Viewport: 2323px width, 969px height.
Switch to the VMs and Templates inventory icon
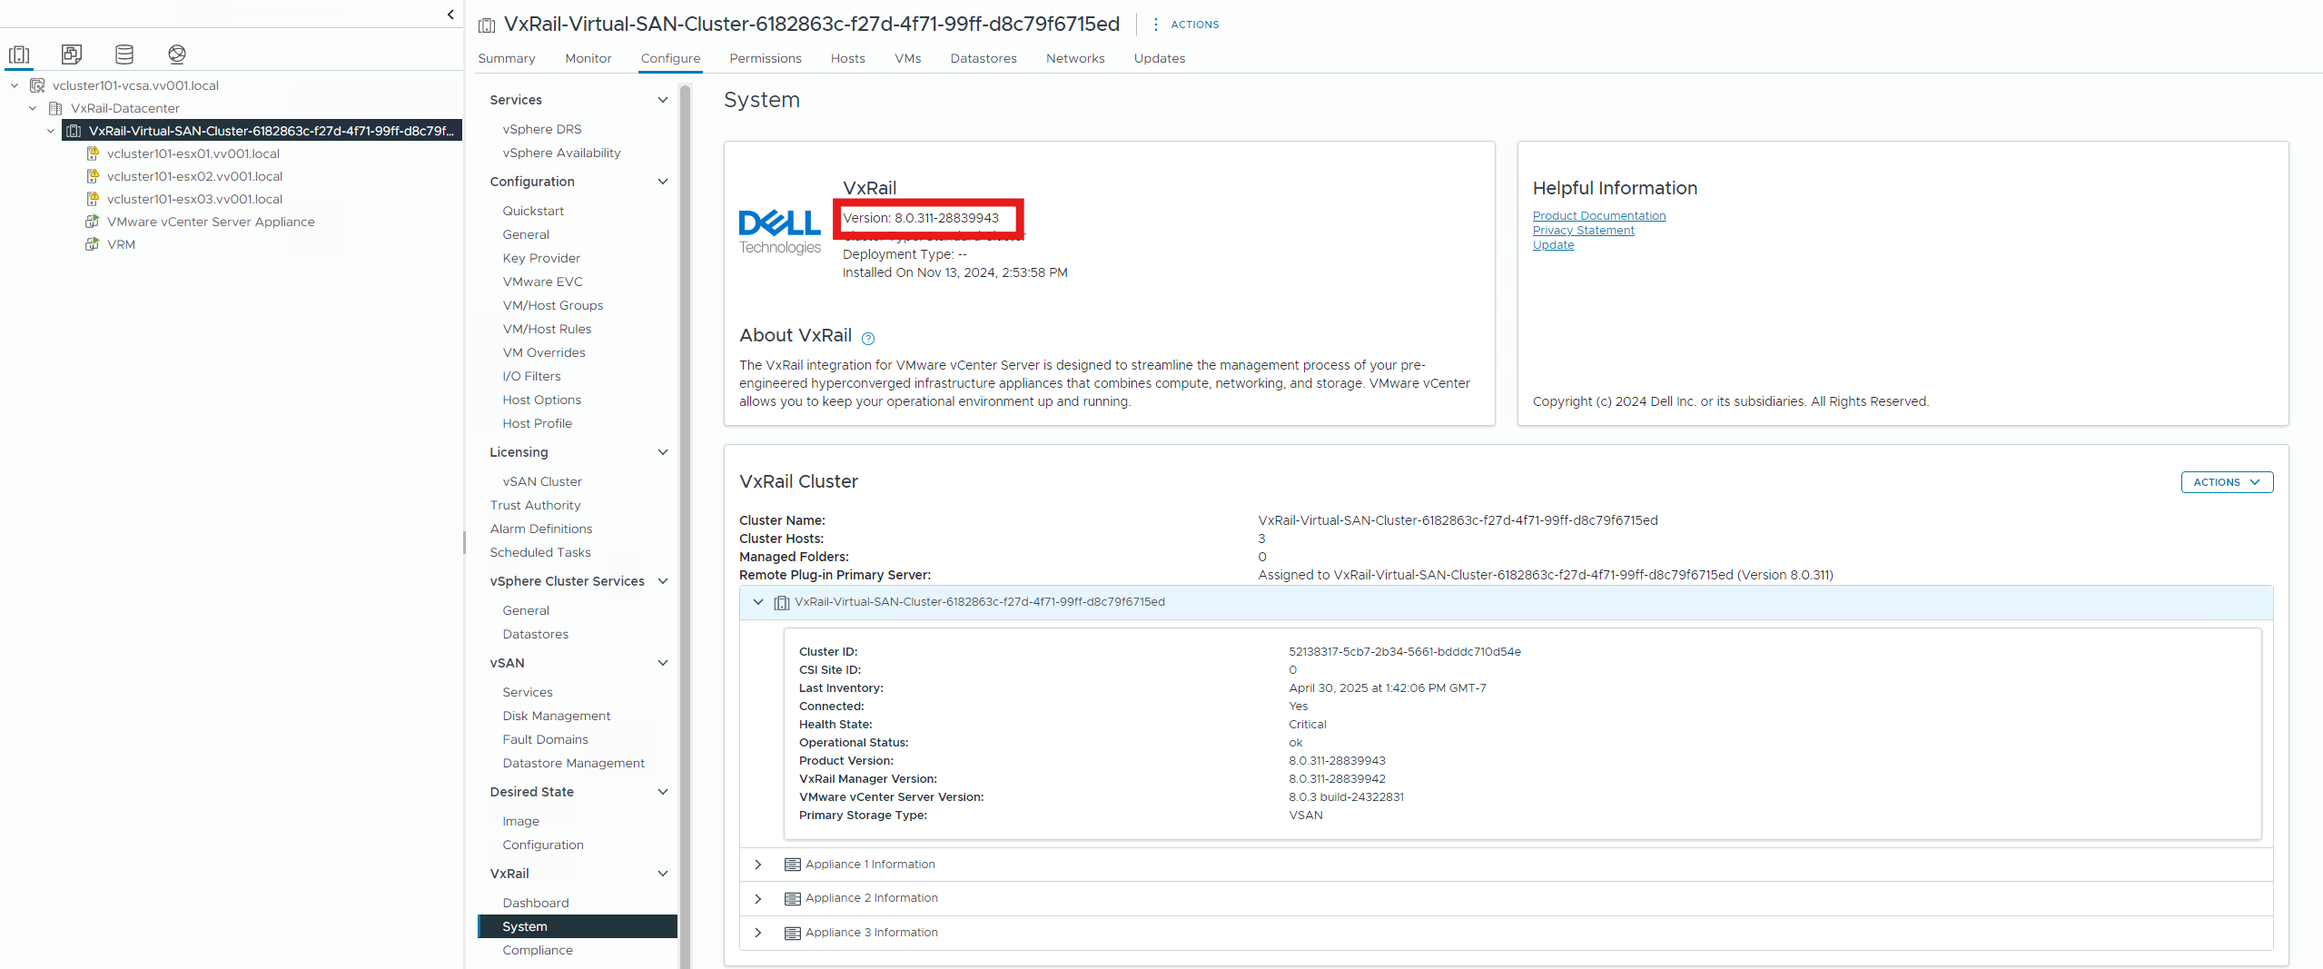click(71, 54)
